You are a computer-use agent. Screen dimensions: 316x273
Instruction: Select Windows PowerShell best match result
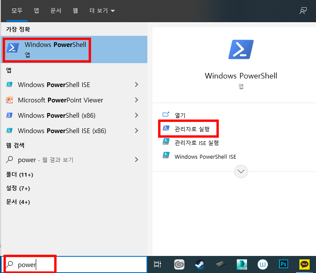click(74, 49)
